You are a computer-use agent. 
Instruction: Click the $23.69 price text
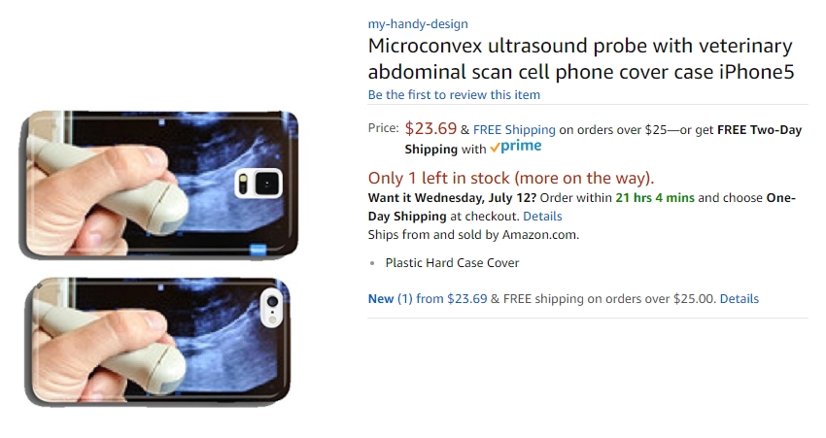pos(430,128)
